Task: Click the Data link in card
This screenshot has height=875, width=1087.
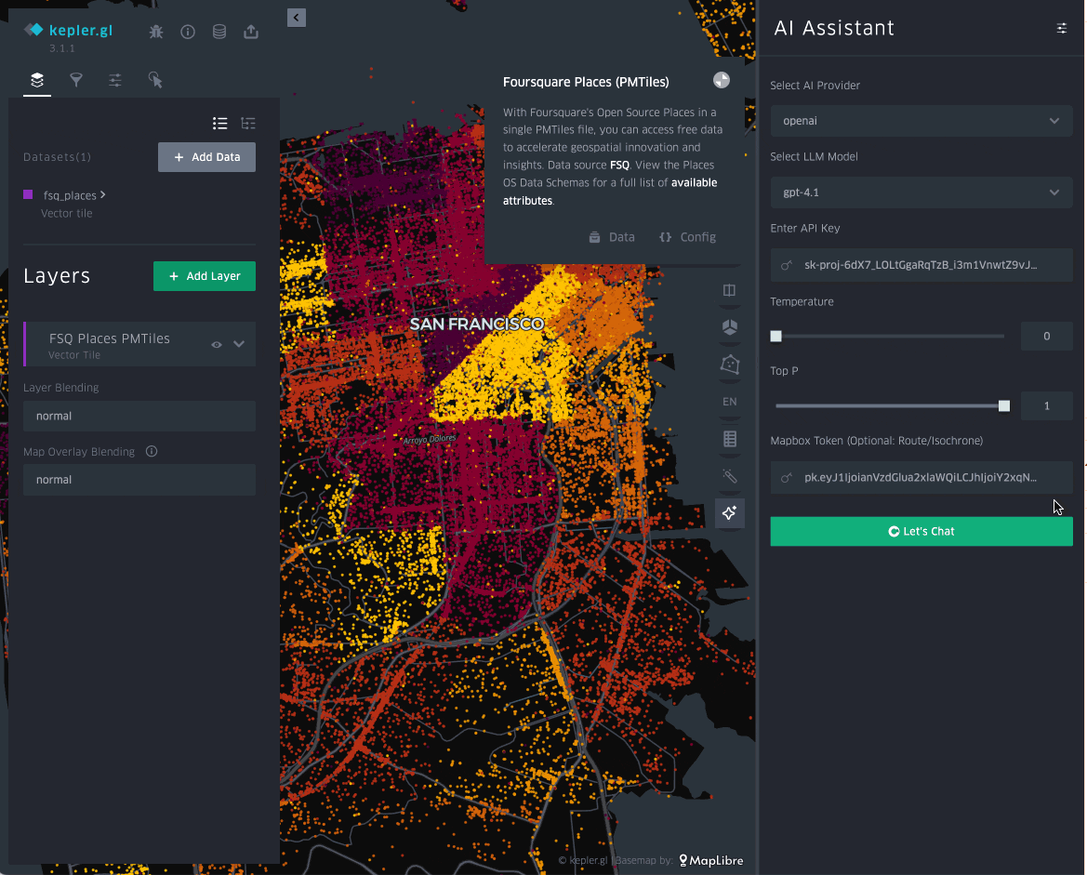Action: tap(612, 237)
